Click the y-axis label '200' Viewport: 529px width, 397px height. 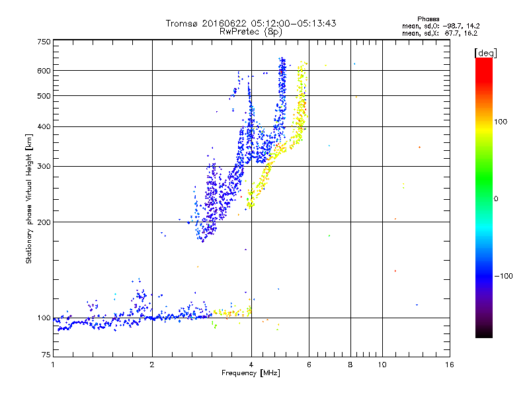pyautogui.click(x=44, y=222)
